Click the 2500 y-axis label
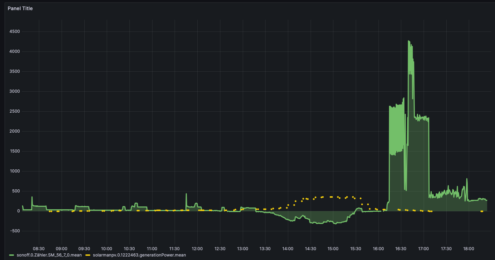Viewport: 495px width, 260px height. (x=15, y=111)
